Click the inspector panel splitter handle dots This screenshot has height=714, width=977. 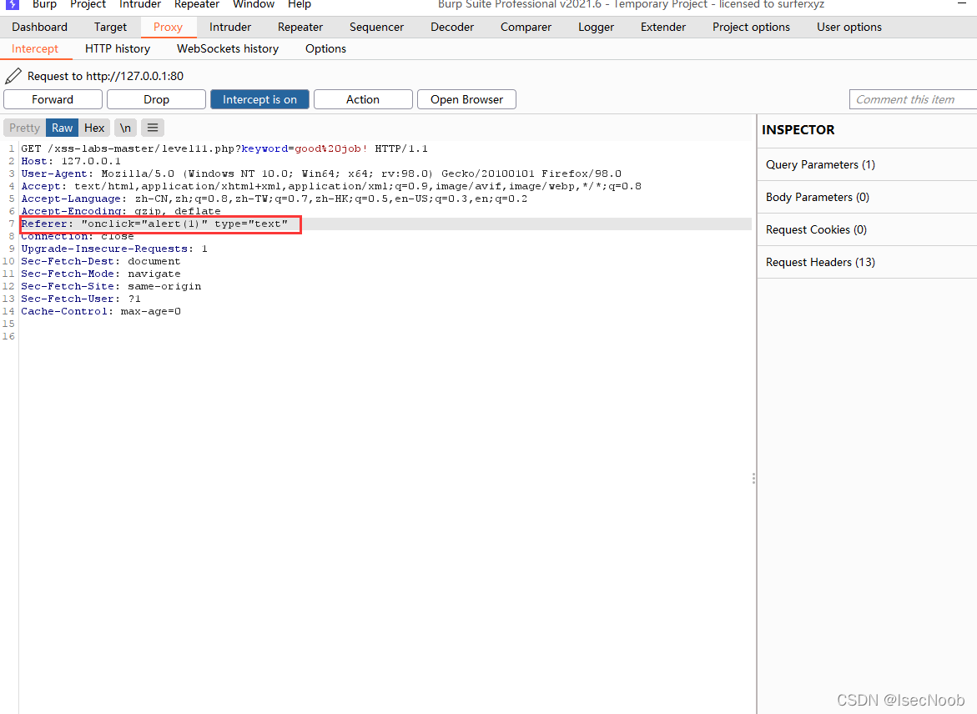tap(754, 479)
